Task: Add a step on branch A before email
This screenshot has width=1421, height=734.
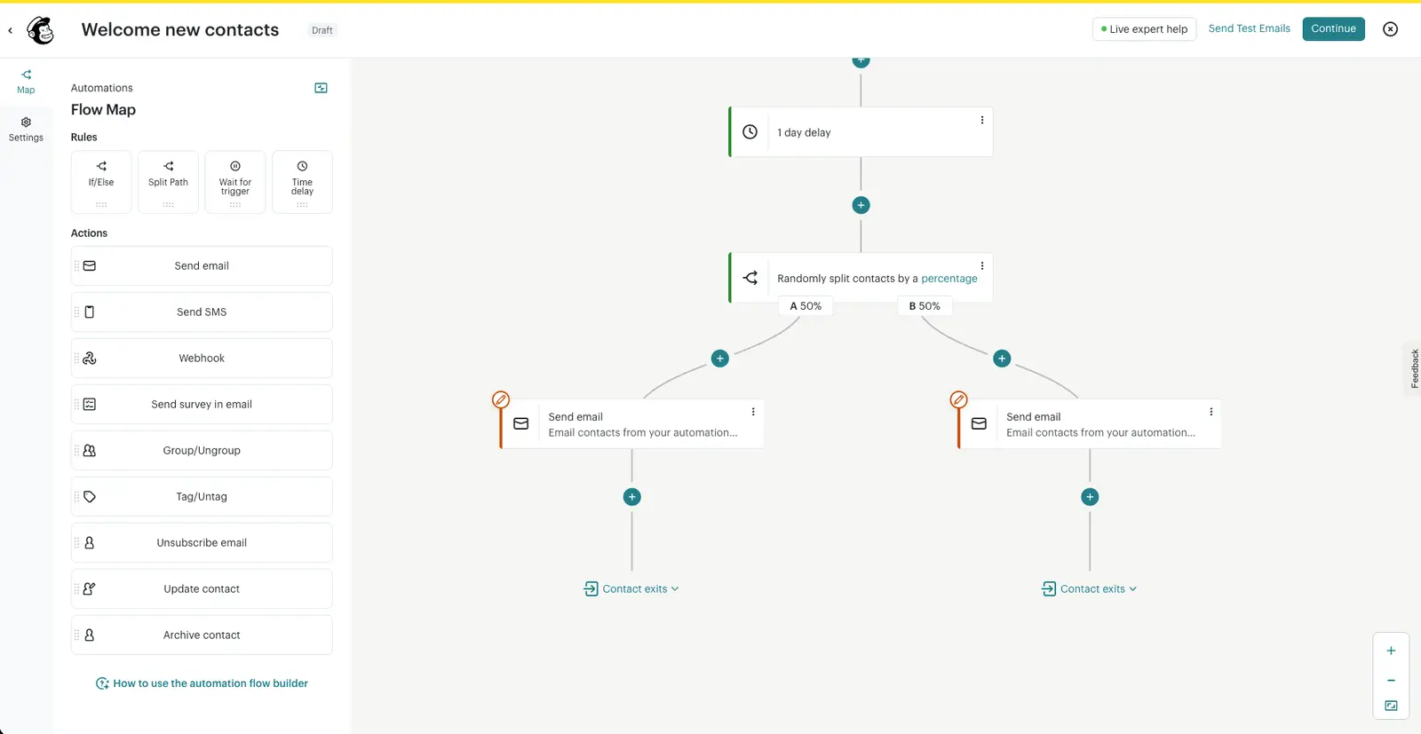Action: coord(720,359)
